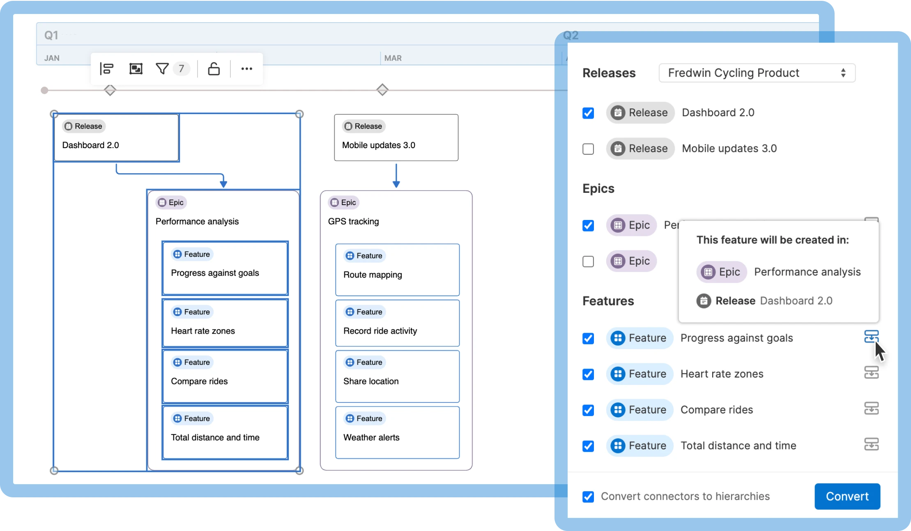Image resolution: width=911 pixels, height=531 pixels.
Task: Click the hierarchy icon next to Heart rate zones
Action: (872, 373)
